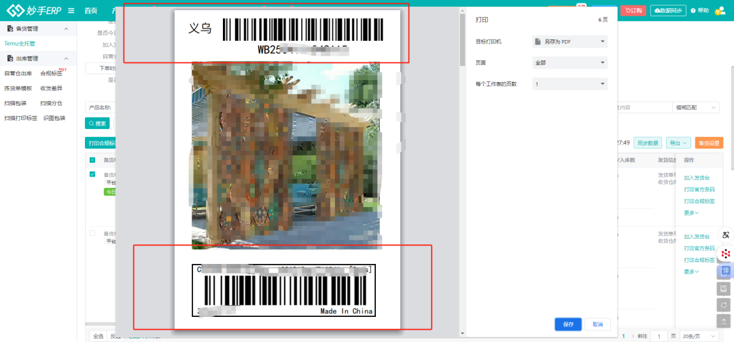The height and width of the screenshot is (342, 734).
Task: Toggle the table header select-all checkbox
Action: [x=92, y=159]
